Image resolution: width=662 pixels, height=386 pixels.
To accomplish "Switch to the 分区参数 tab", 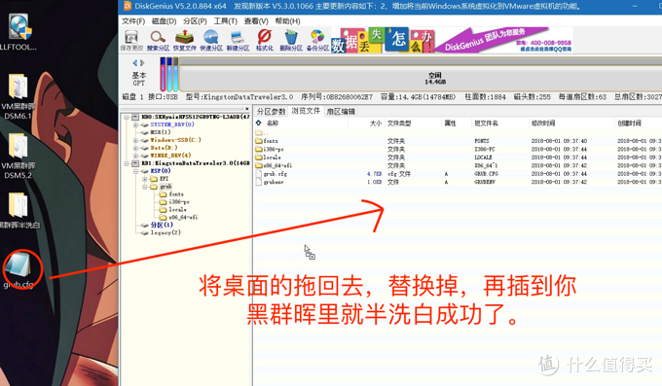I will [x=271, y=112].
